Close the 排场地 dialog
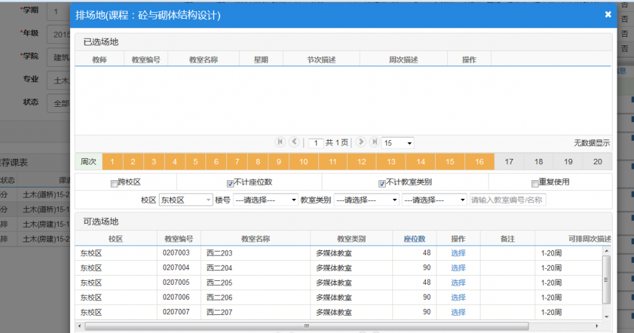The width and height of the screenshot is (634, 333). pos(608,14)
